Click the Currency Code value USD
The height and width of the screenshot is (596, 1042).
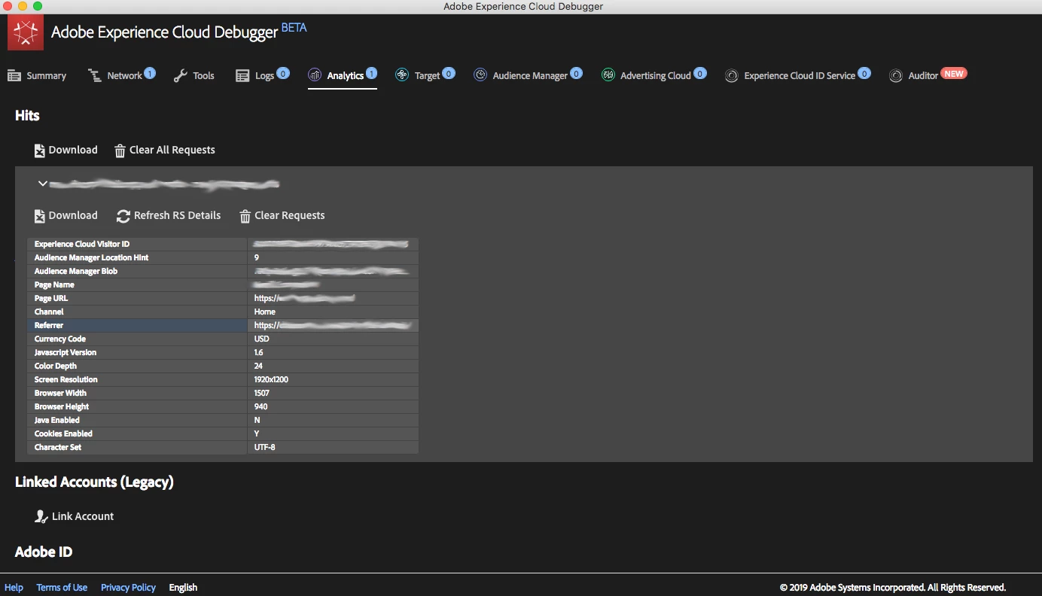[262, 339]
